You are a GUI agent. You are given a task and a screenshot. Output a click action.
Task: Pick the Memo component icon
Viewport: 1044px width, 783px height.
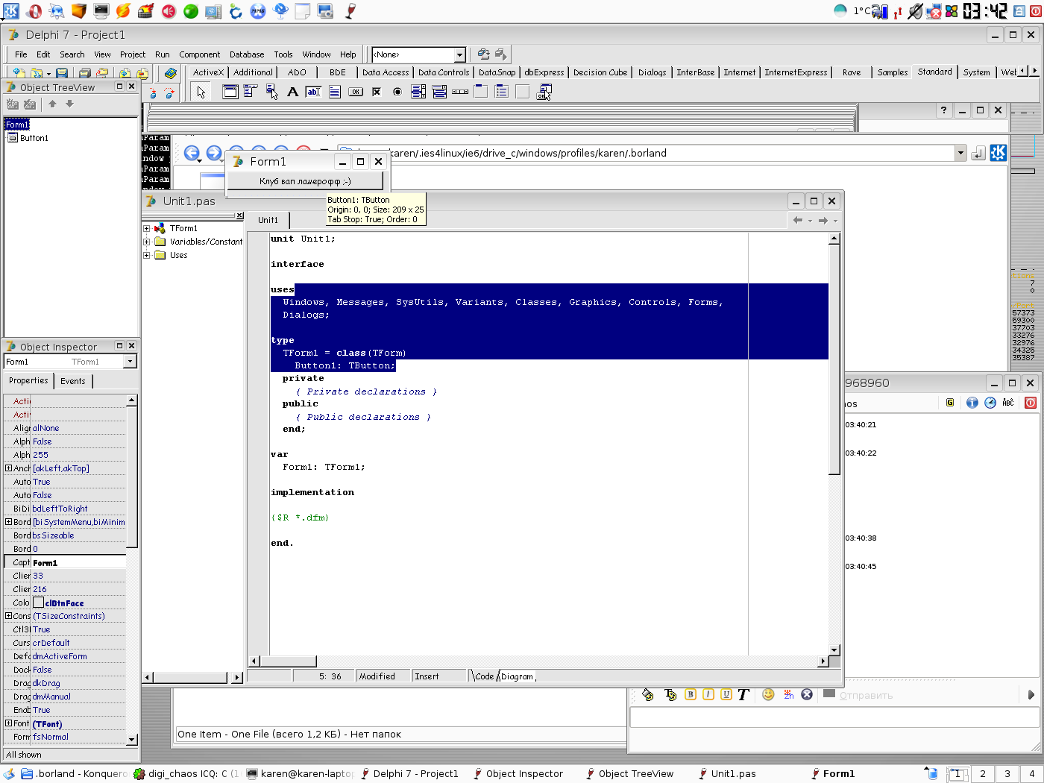[335, 92]
